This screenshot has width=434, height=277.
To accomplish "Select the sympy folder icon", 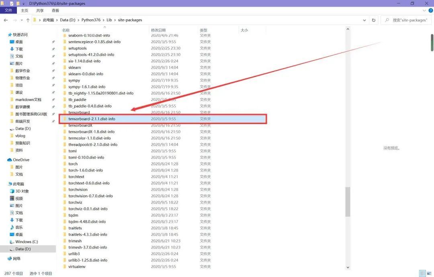I will click(64, 80).
